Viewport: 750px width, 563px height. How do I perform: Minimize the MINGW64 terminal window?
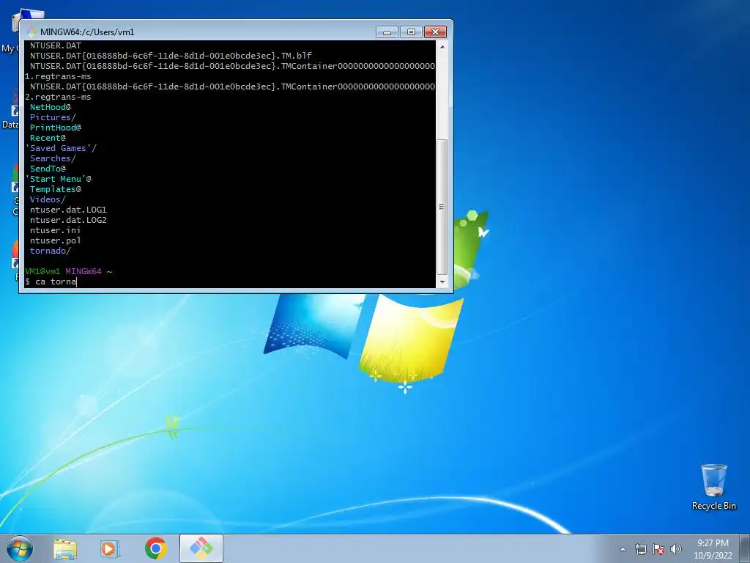(387, 32)
